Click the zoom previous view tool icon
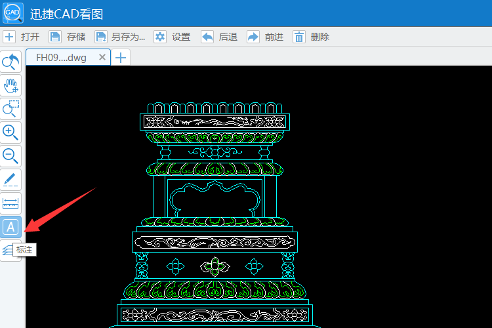Viewport: 492px width, 328px height. (10, 62)
